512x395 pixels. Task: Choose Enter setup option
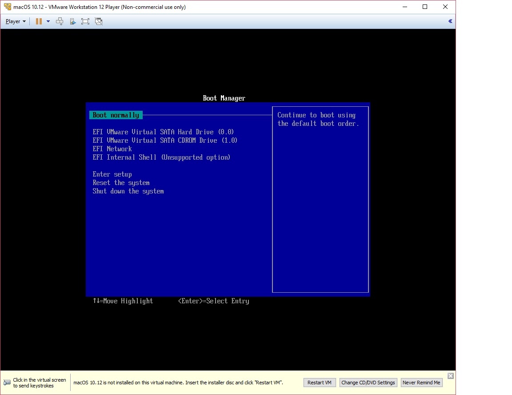click(112, 174)
